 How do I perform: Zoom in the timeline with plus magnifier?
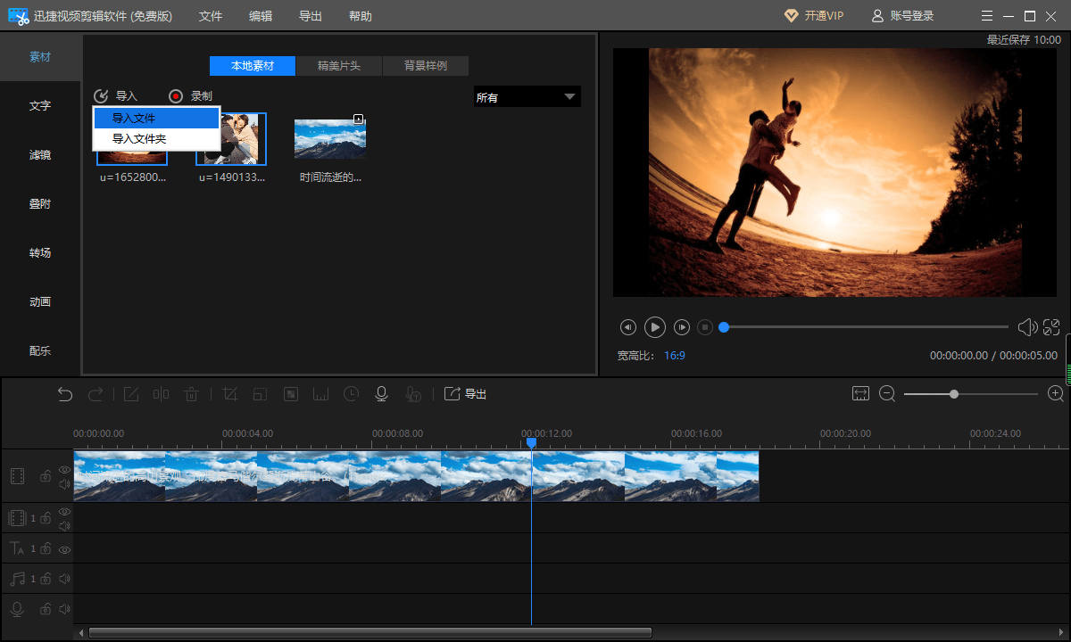point(1056,393)
